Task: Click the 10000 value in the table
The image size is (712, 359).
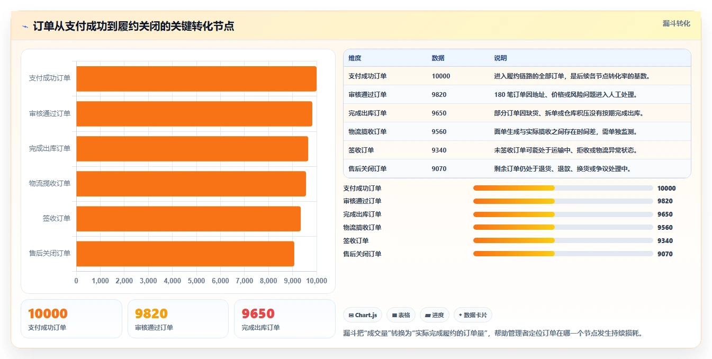Action: pyautogui.click(x=441, y=76)
